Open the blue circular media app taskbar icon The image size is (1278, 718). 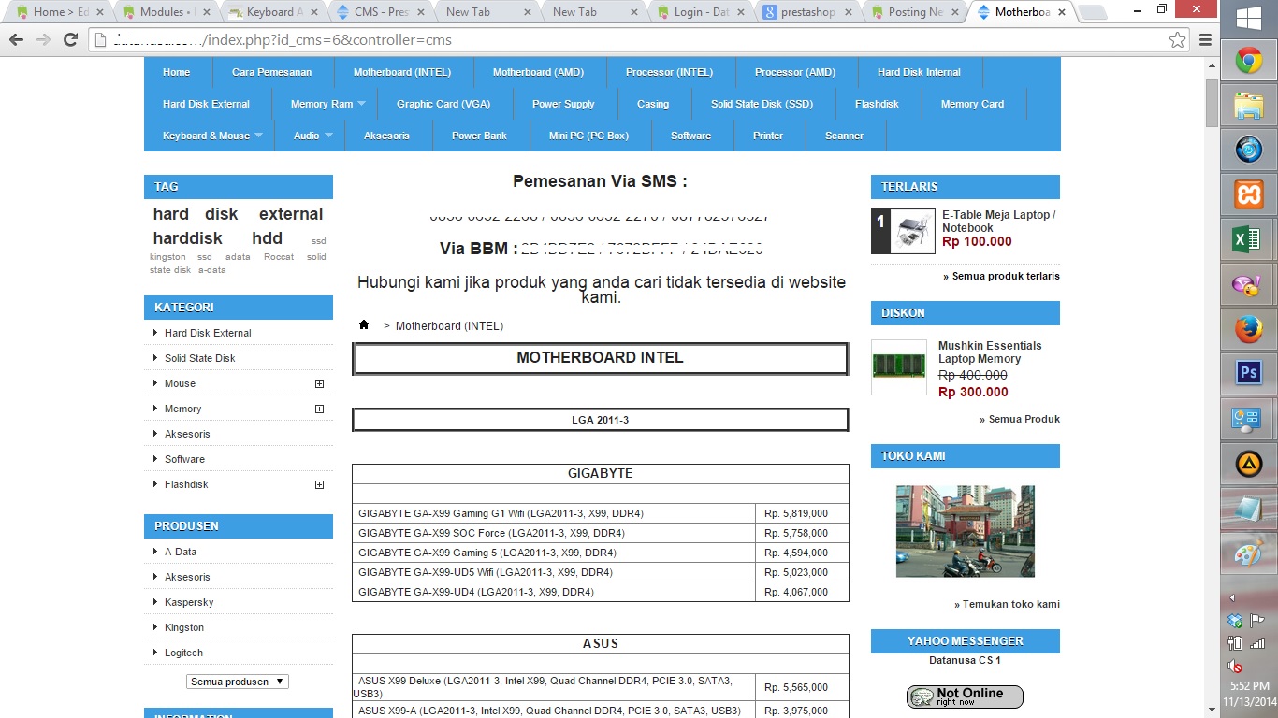[x=1248, y=150]
